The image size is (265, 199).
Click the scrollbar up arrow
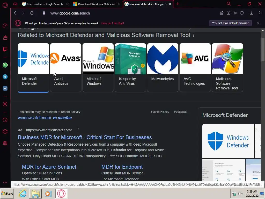click(x=263, y=31)
